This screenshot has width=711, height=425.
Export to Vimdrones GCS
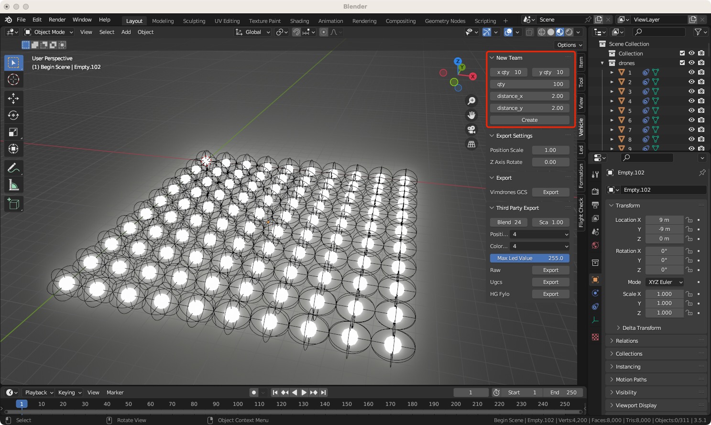coord(551,192)
